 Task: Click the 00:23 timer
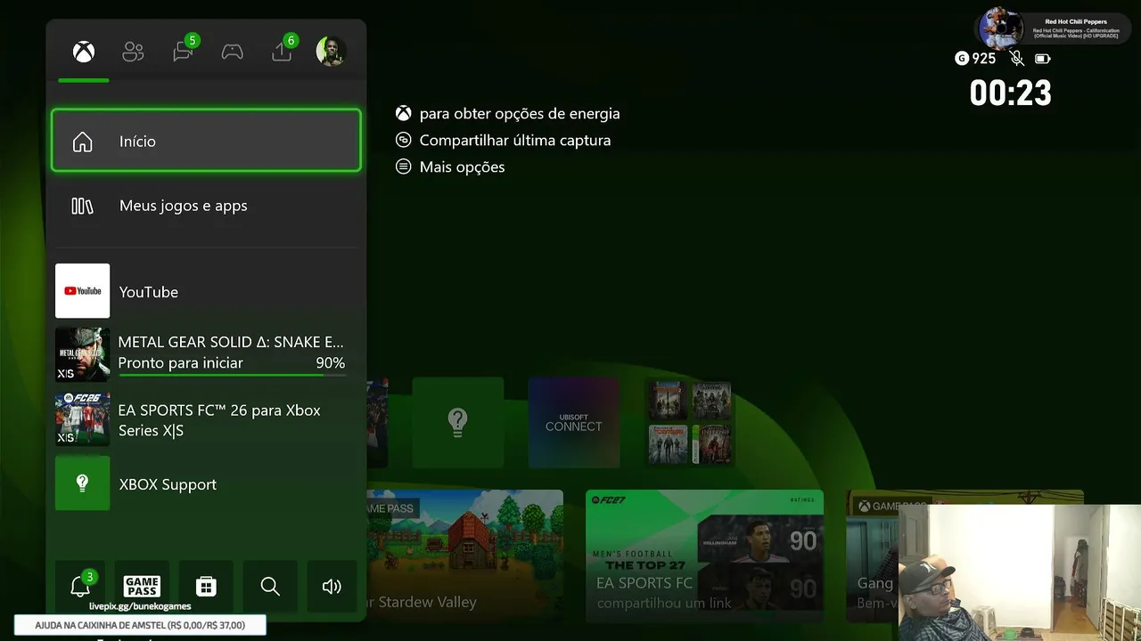pyautogui.click(x=1011, y=93)
